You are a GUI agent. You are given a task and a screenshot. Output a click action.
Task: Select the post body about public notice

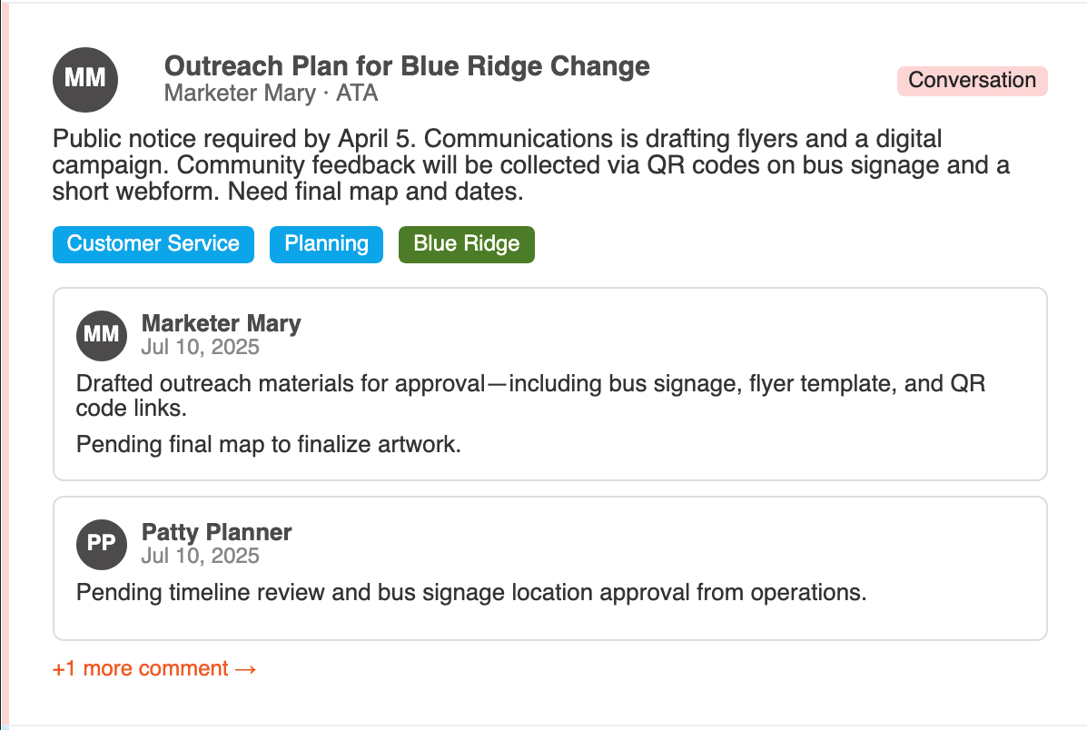[x=531, y=165]
